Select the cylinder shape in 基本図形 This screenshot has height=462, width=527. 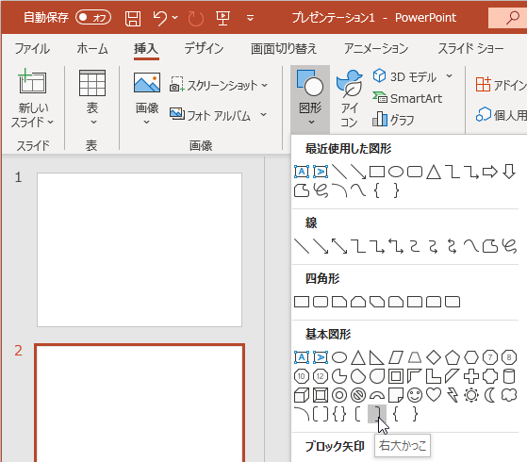click(509, 376)
